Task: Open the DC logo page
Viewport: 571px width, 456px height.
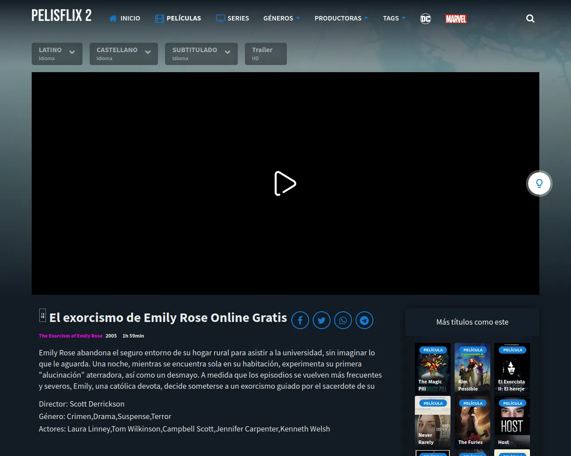Action: coord(426,19)
